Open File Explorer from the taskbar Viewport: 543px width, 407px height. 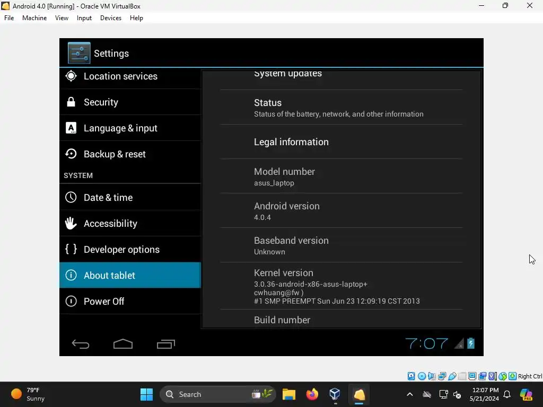(289, 394)
